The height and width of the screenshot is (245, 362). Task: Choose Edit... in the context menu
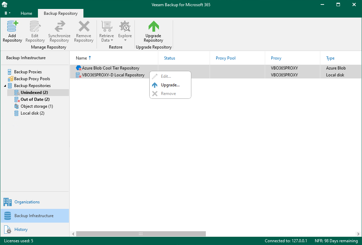pos(170,76)
